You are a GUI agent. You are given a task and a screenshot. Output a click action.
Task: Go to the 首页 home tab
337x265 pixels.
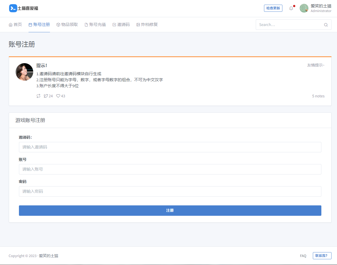[15, 25]
